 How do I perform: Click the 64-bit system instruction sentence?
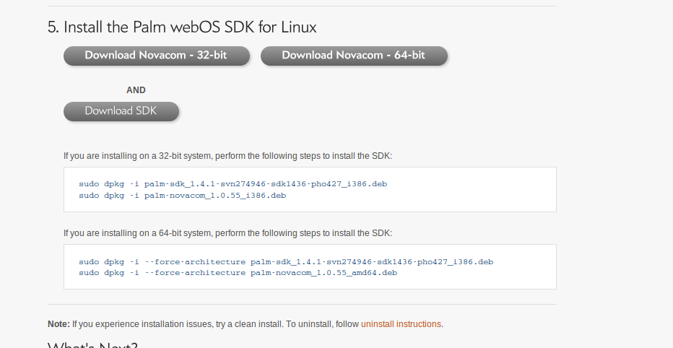(228, 233)
